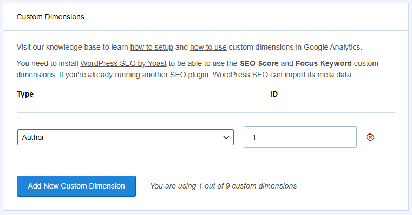
Task: Click Add New Custom Dimension button
Action: pyautogui.click(x=76, y=186)
